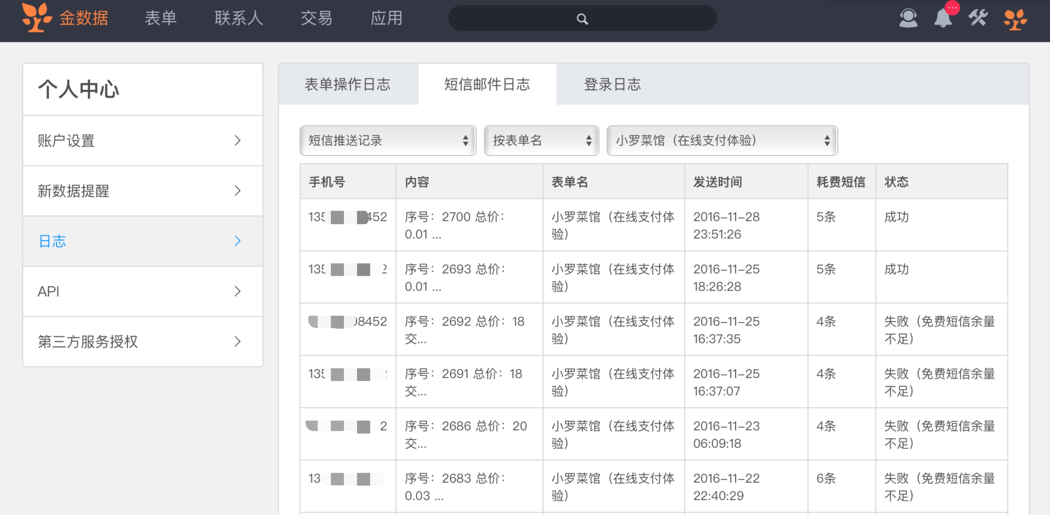
Task: Open the 按表单名 dropdown
Action: [x=541, y=141]
